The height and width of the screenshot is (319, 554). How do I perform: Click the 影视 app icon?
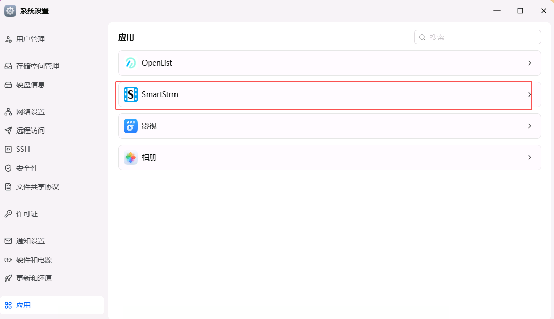[131, 126]
